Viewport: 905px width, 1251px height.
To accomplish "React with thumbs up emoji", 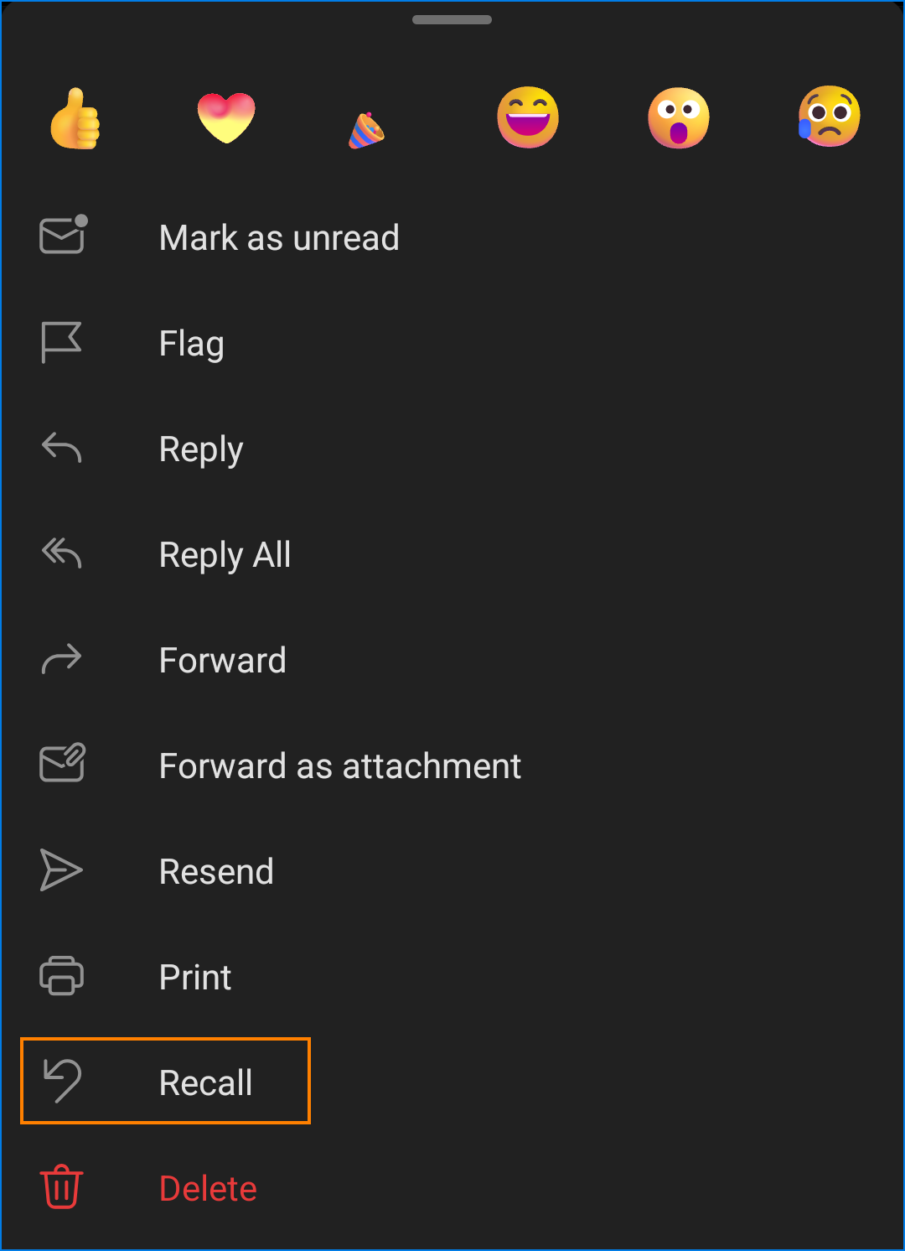I will click(x=75, y=118).
